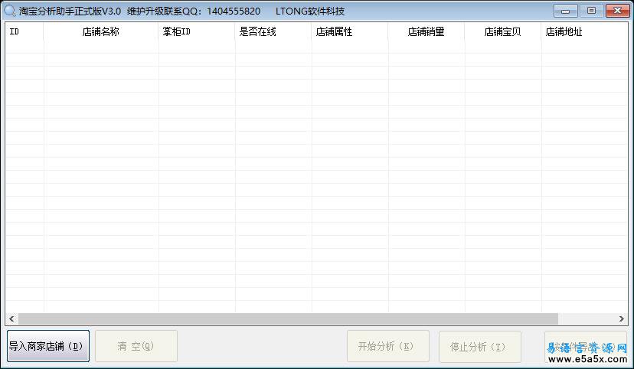Minimize the Taobao analysis assistant window
The width and height of the screenshot is (634, 369).
566,11
